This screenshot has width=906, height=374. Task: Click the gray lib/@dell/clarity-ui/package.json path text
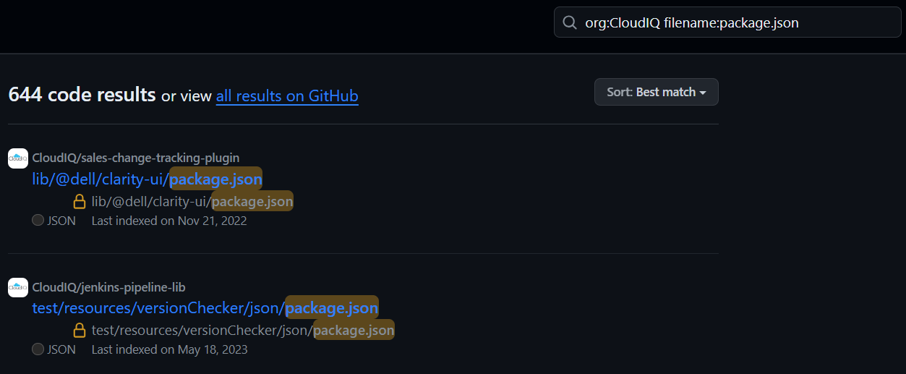[x=192, y=201]
